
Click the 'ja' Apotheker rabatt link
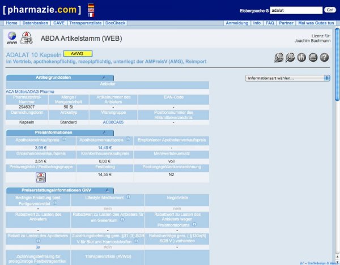(38, 247)
